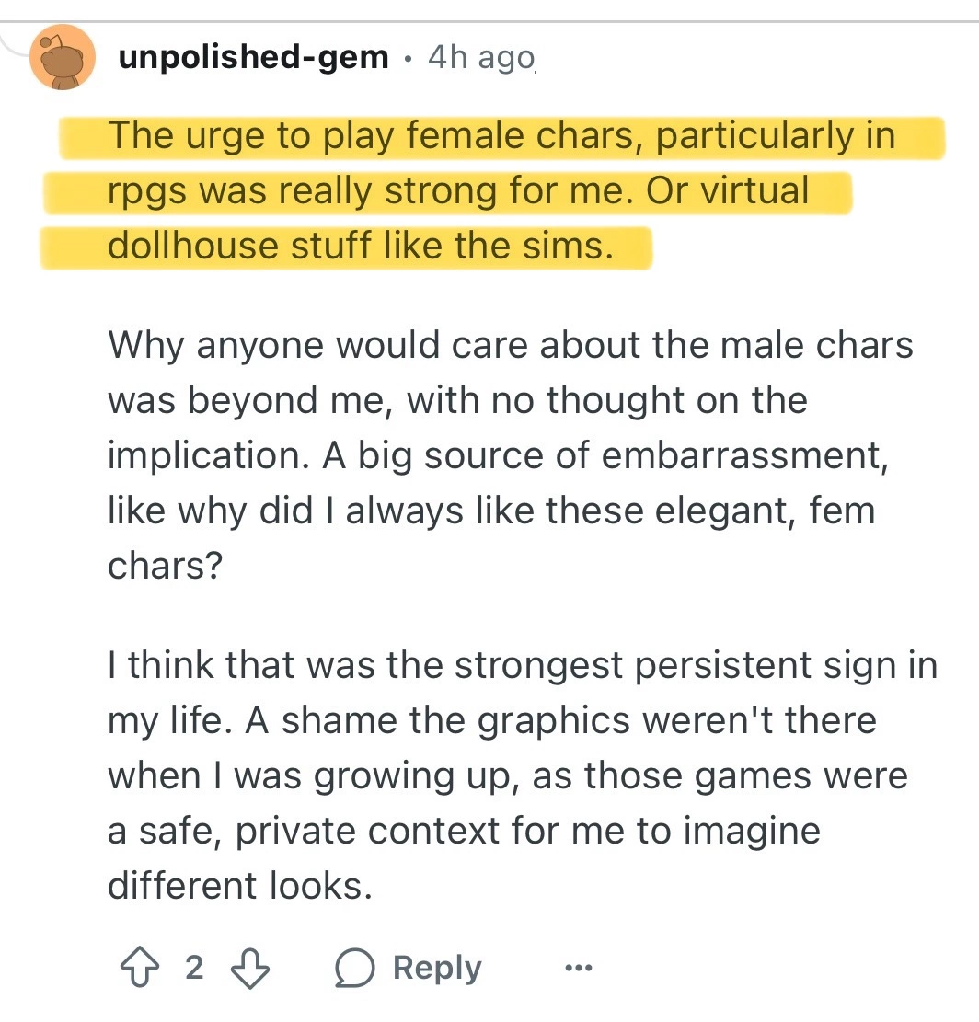Open unpolished-gem's user profile
This screenshot has width=979, height=1022.
coord(253,59)
